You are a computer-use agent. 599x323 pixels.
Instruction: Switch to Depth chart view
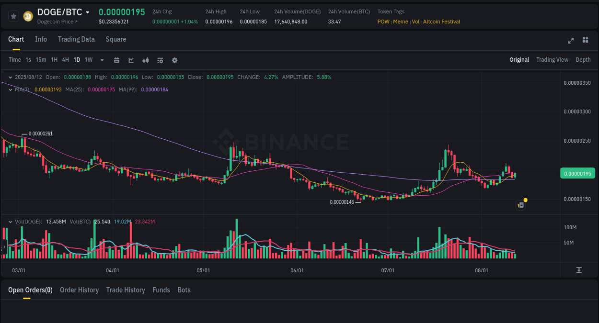coord(583,60)
